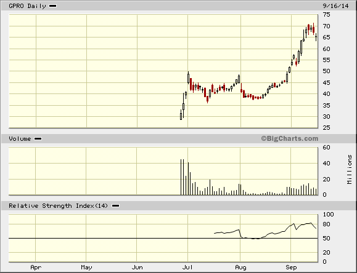Image resolution: width=357 pixels, height=273 pixels.
Task: Click the 'Apr' month label on axis
Action: click(x=36, y=267)
